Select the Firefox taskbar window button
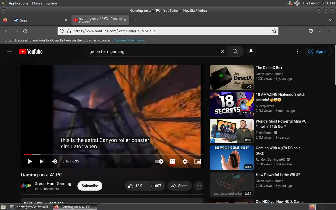Image resolution: width=336 pixels, height=210 pixels. tap(75, 207)
